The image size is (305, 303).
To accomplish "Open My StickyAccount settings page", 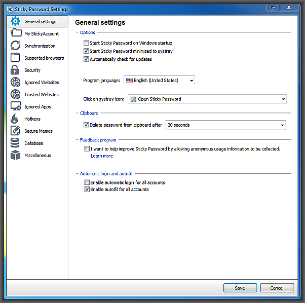I will tap(37, 33).
